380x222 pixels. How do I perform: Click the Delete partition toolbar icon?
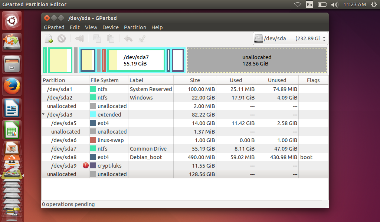click(62, 38)
